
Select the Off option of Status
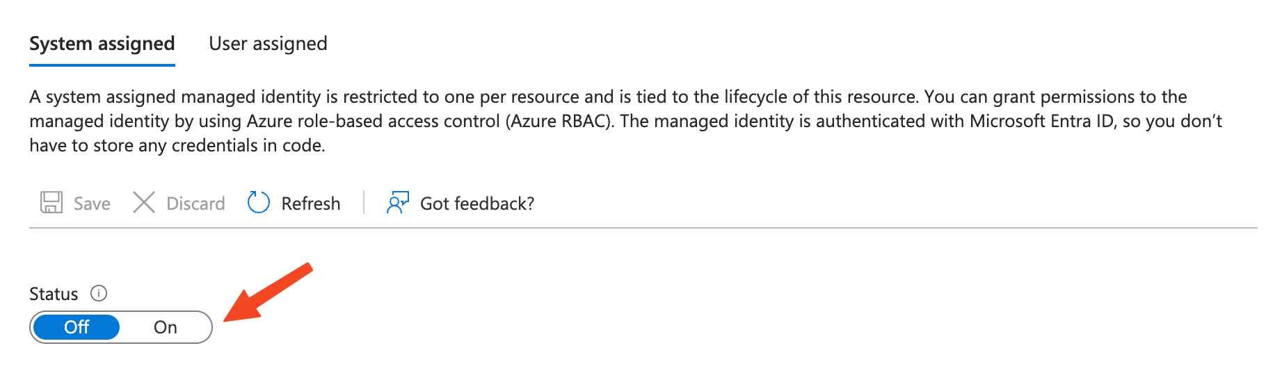tap(77, 327)
